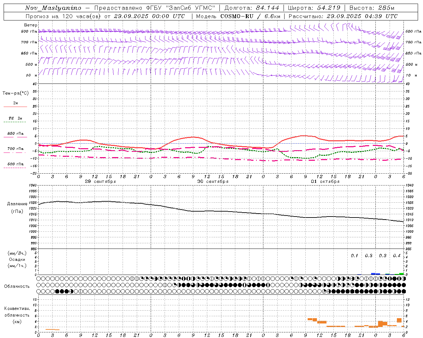
Task: Click the Давление panel label
Action: click(x=17, y=204)
